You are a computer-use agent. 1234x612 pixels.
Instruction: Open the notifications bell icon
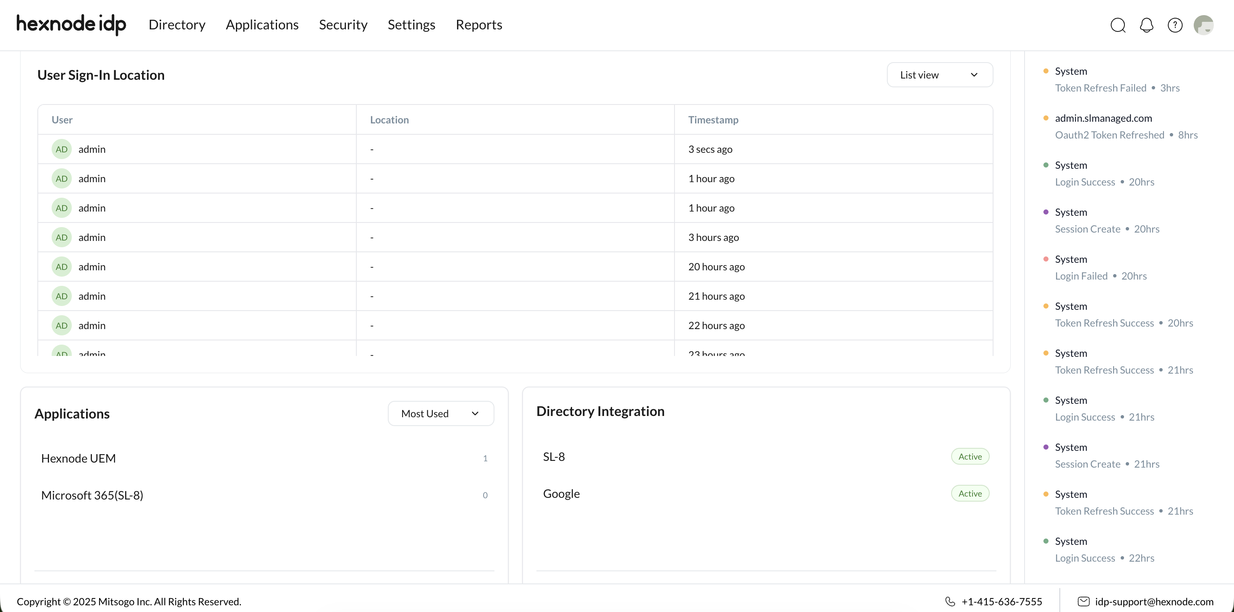1146,25
